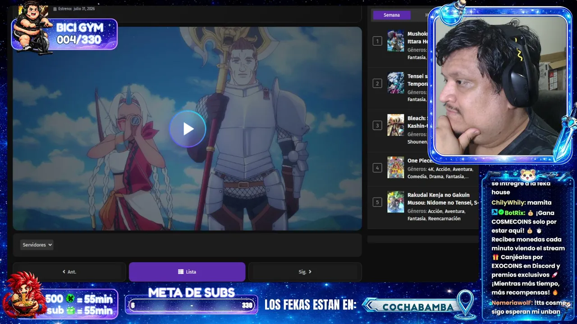Click the left chevron on Ant. button
Image resolution: width=577 pixels, height=324 pixels.
(x=64, y=272)
